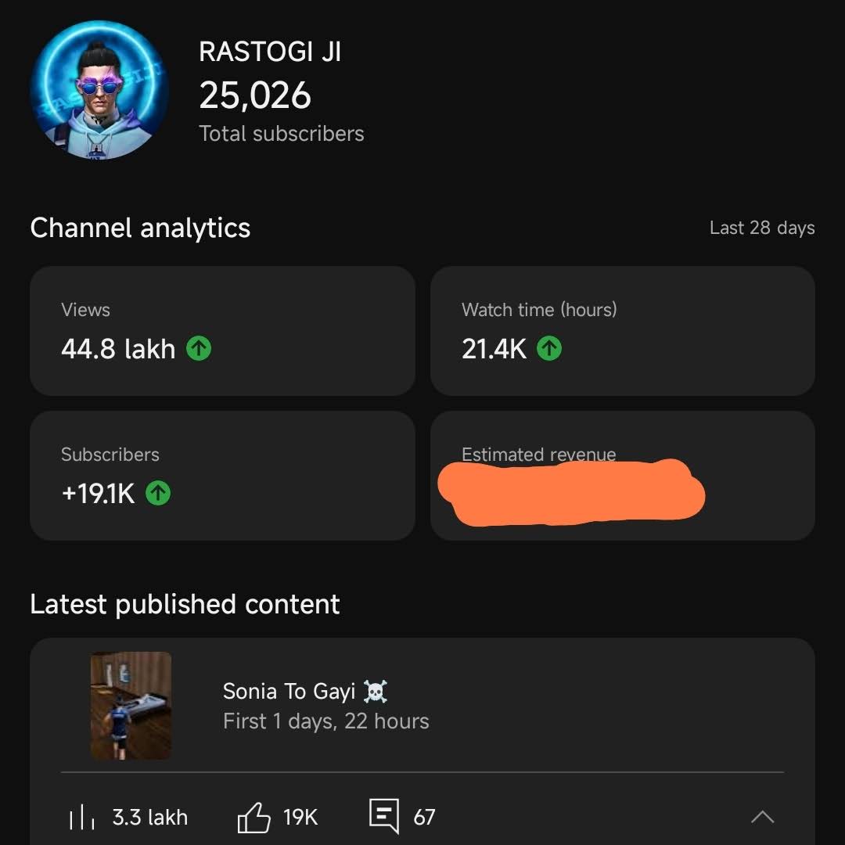
Task: Open the Subscribers analytics card
Action: [x=222, y=476]
